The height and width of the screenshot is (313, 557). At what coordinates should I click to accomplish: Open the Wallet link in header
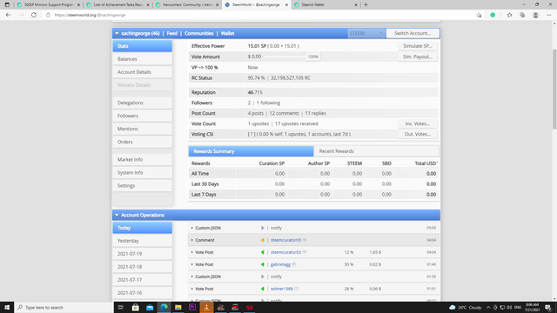pos(227,33)
